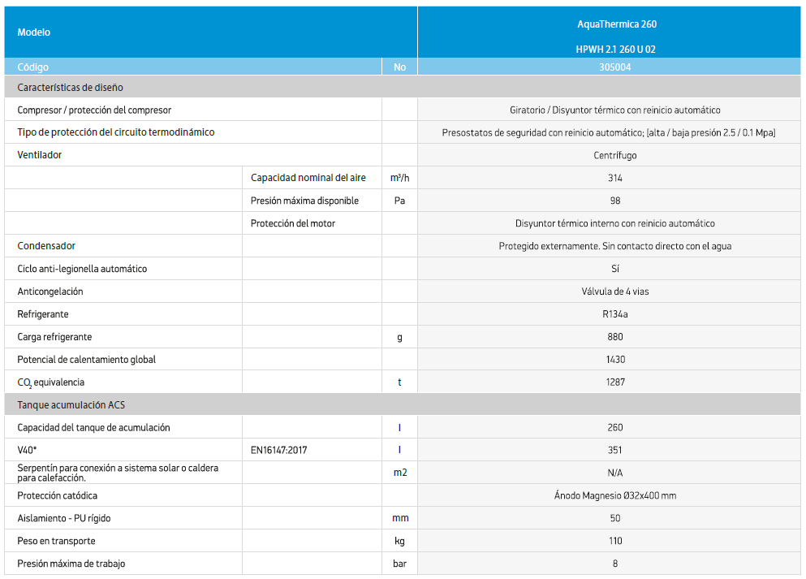Select the 'Capacidad nominal del aire' label

pos(308,178)
